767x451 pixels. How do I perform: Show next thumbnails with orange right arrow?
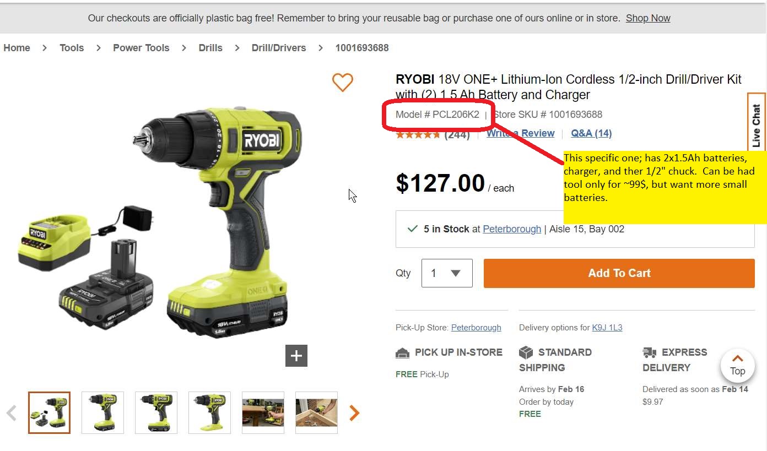(x=354, y=412)
